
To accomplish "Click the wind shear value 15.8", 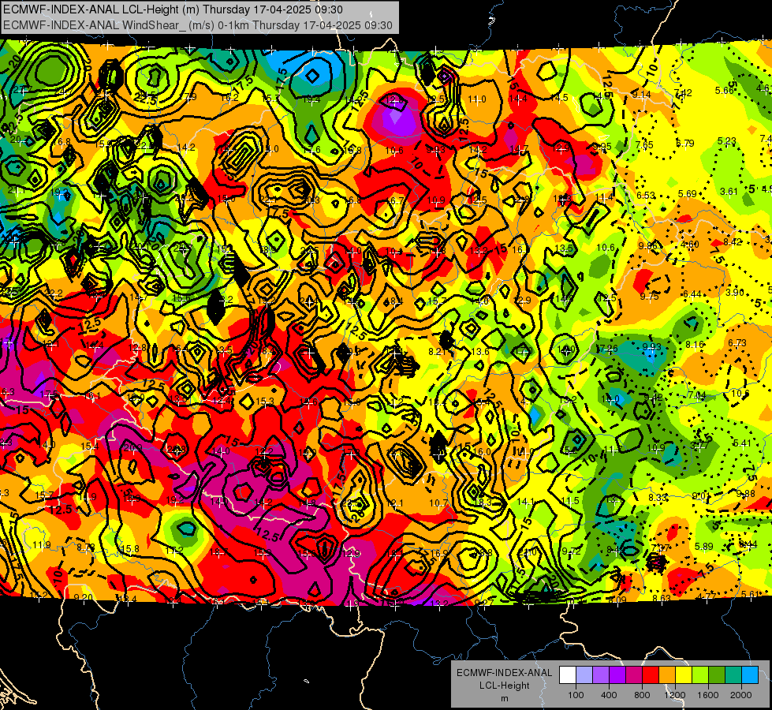I will click(x=130, y=549).
